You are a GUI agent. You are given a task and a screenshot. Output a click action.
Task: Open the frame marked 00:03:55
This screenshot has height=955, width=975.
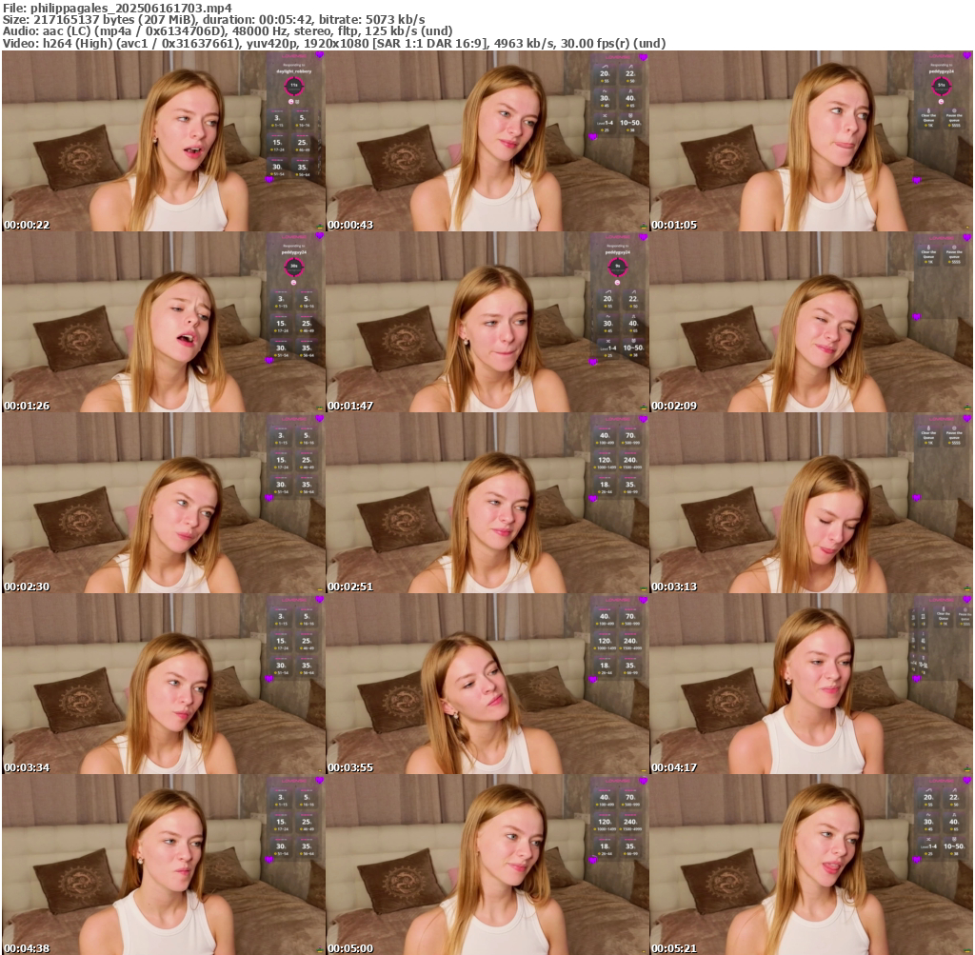(487, 684)
